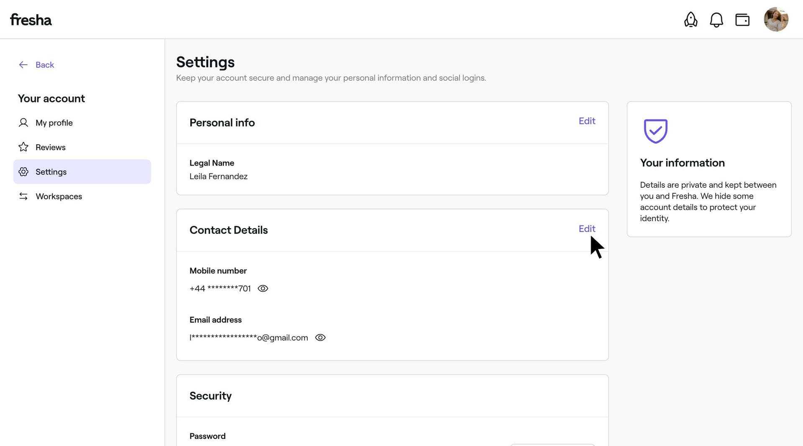This screenshot has height=446, width=803.
Task: Click the Legal Name label
Action: [212, 163]
